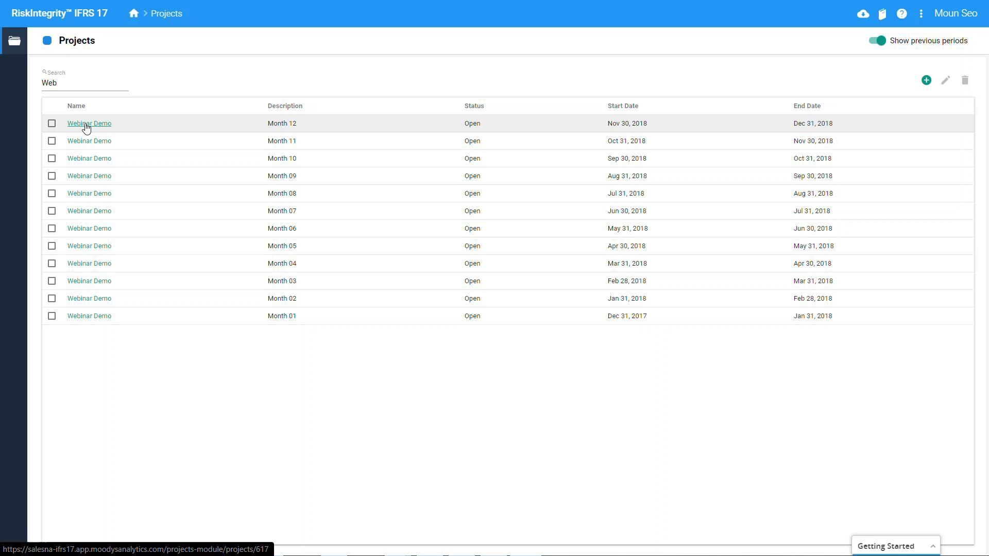This screenshot has width=989, height=556.
Task: Open the Webinar Demo Month 11 link
Action: (x=89, y=141)
